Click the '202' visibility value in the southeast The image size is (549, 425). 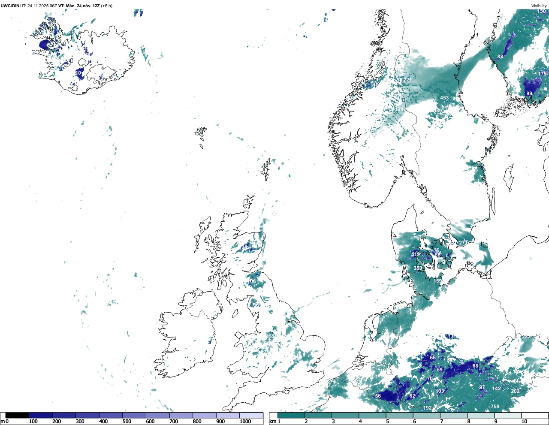tap(515, 391)
